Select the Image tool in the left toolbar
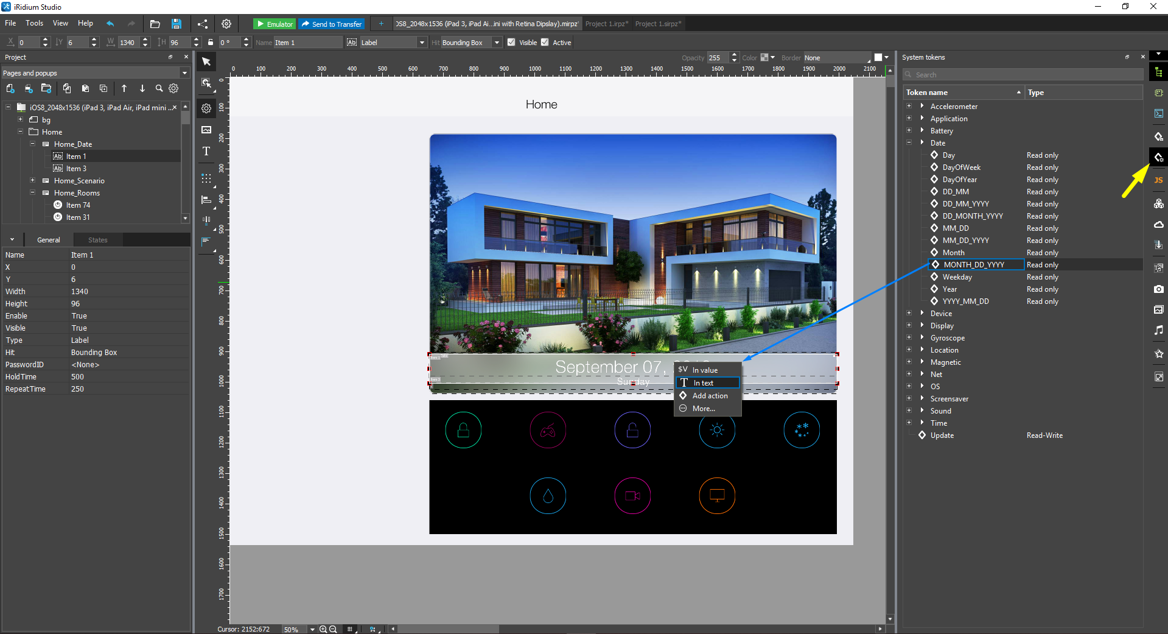The image size is (1168, 634). (x=206, y=130)
